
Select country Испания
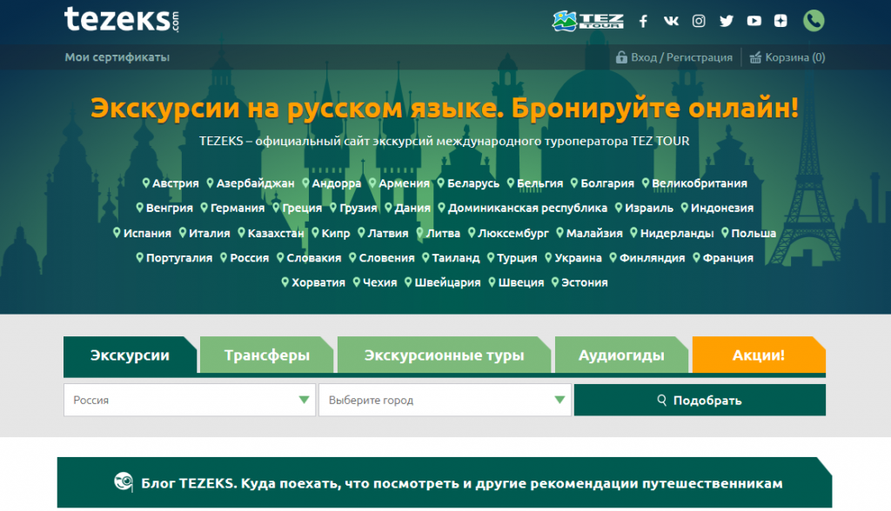click(x=147, y=234)
